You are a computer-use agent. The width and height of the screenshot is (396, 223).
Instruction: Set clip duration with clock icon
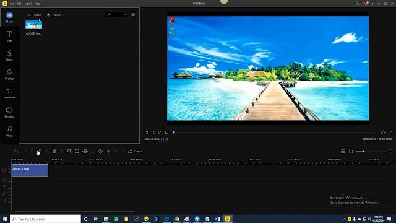(x=100, y=151)
